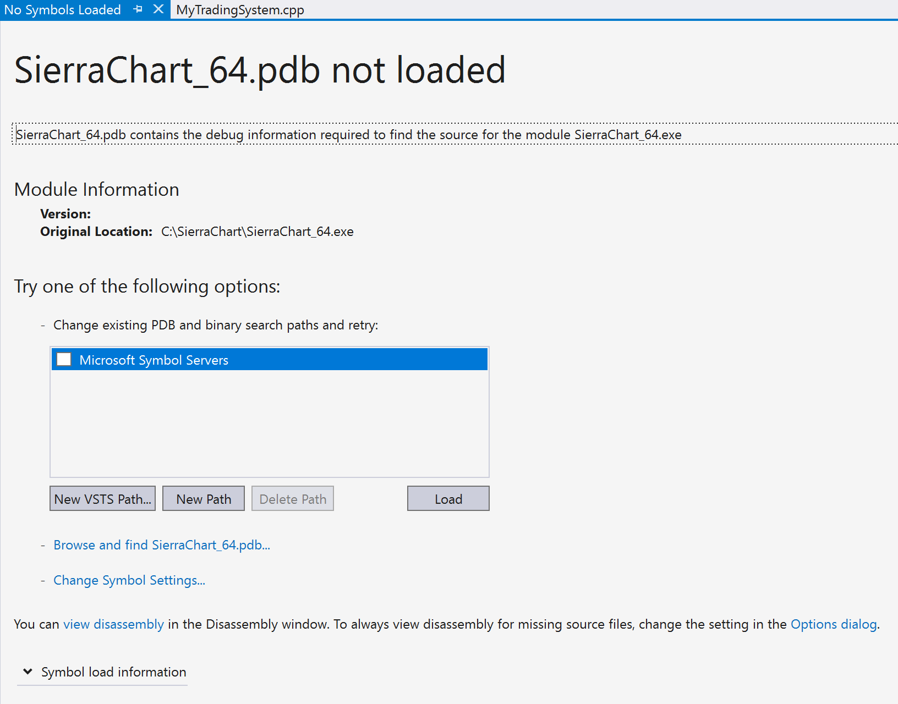Screen dimensions: 898x704
Task: Click the Symbol load information label
Action: pyautogui.click(x=114, y=672)
